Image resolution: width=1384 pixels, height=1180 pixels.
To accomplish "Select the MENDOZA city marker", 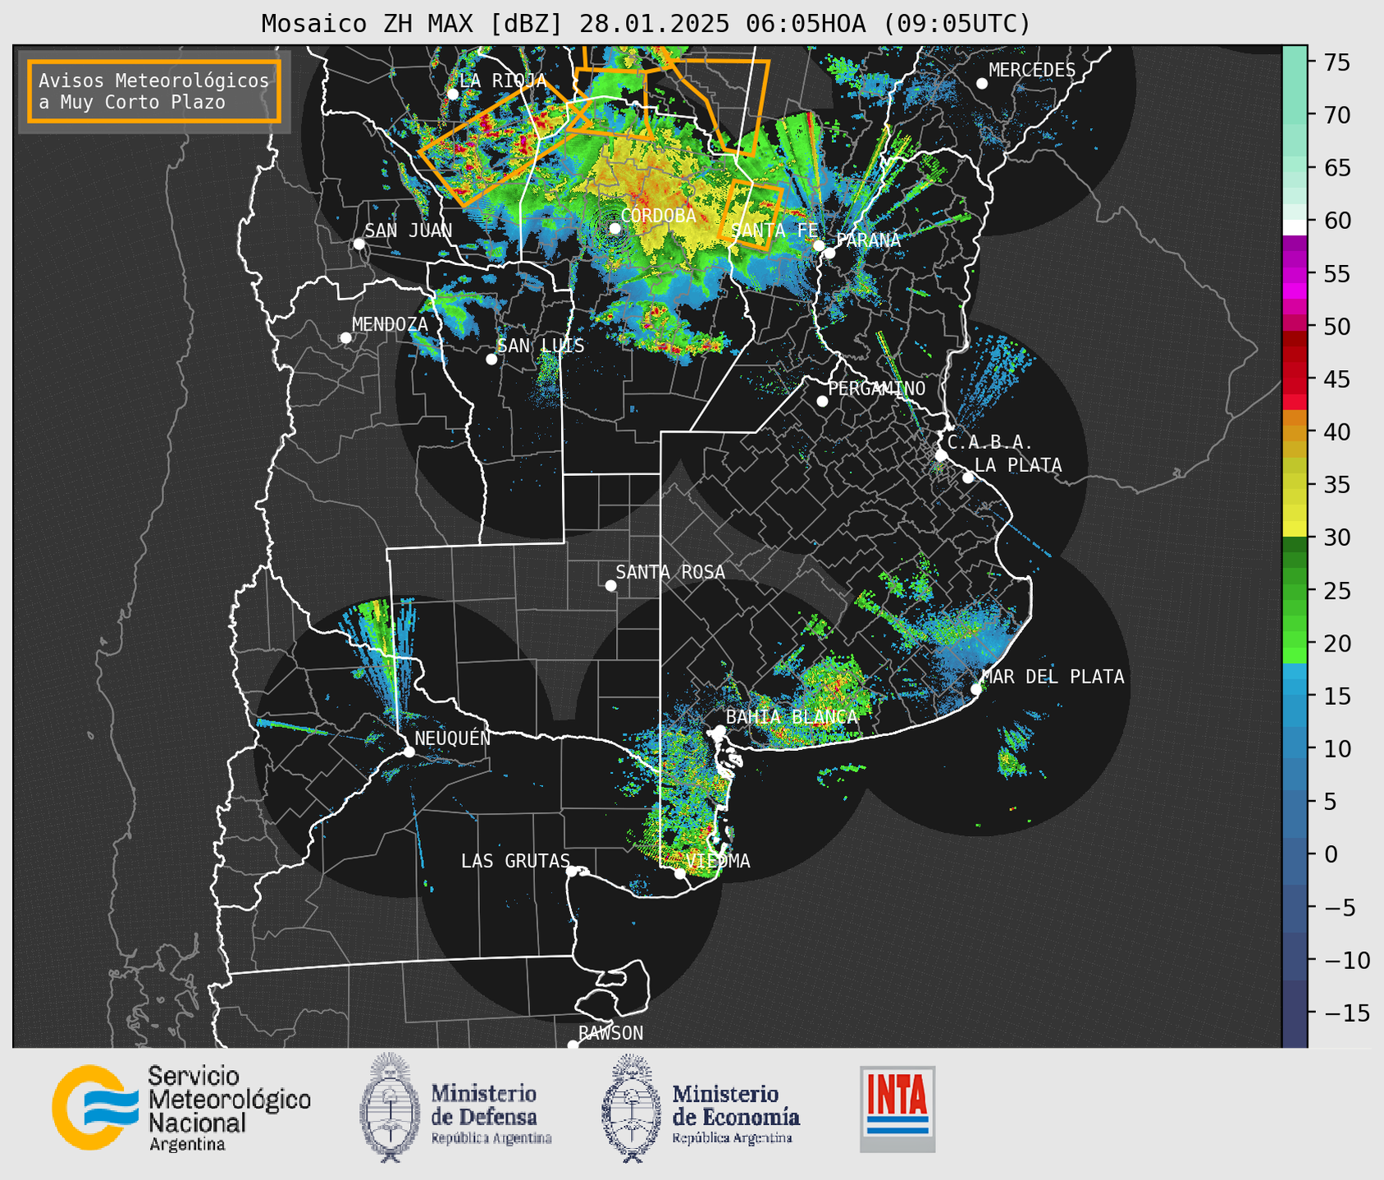I will [345, 338].
